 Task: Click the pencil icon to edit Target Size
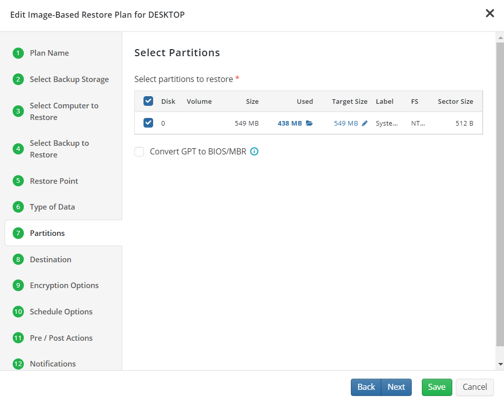pos(365,123)
